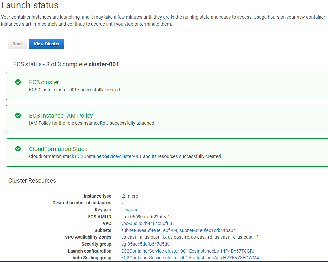Click the VPC Availability Zones list value
This screenshot has height=262, width=328.
189,237
